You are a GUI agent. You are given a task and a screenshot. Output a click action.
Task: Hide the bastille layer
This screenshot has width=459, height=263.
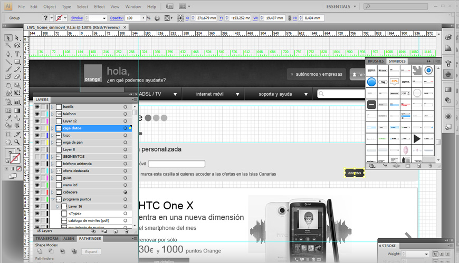point(37,107)
